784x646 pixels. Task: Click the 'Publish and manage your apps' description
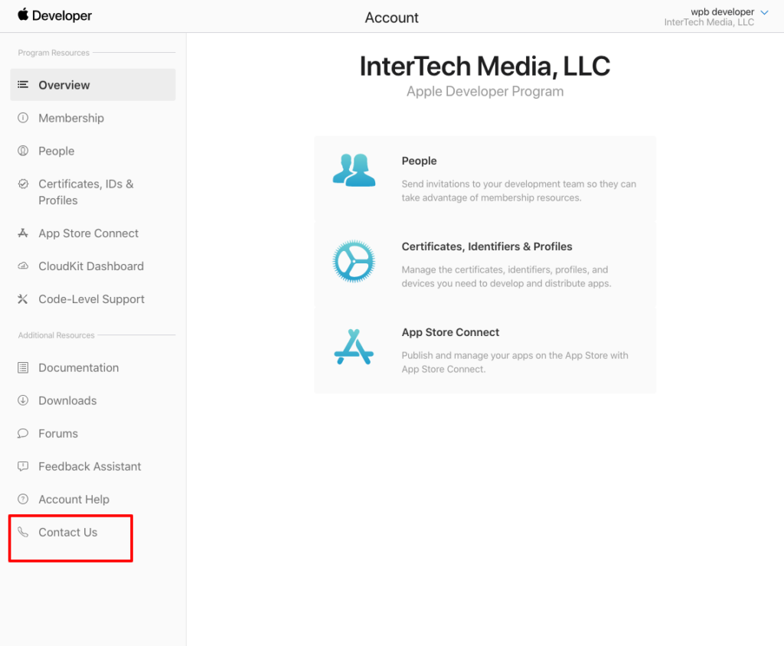point(514,362)
